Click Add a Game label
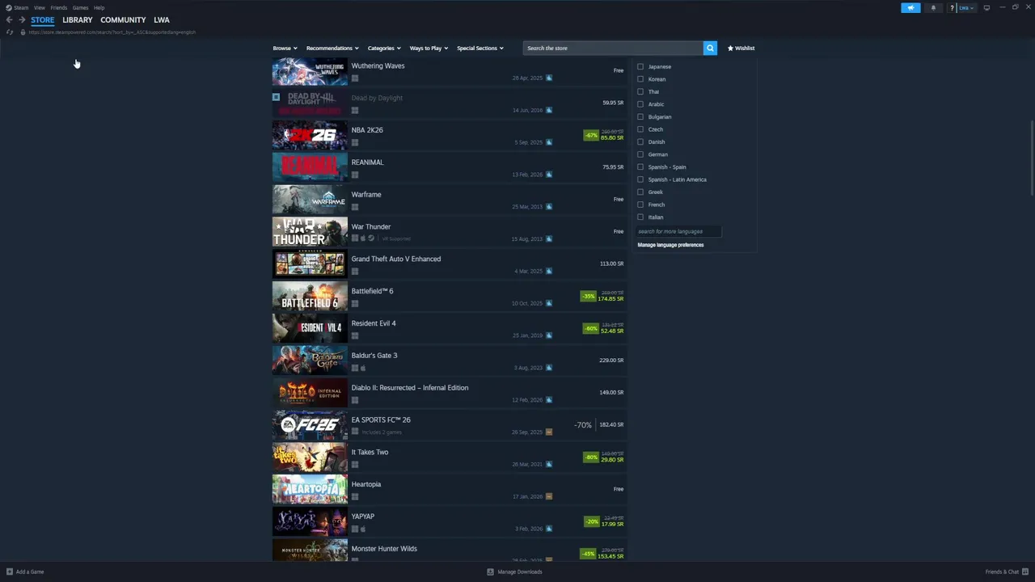The image size is (1035, 582). tap(30, 571)
